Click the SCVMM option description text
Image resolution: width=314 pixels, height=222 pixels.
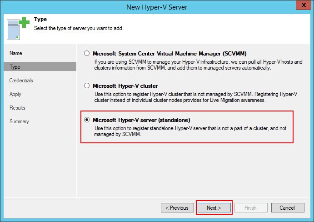point(198,65)
